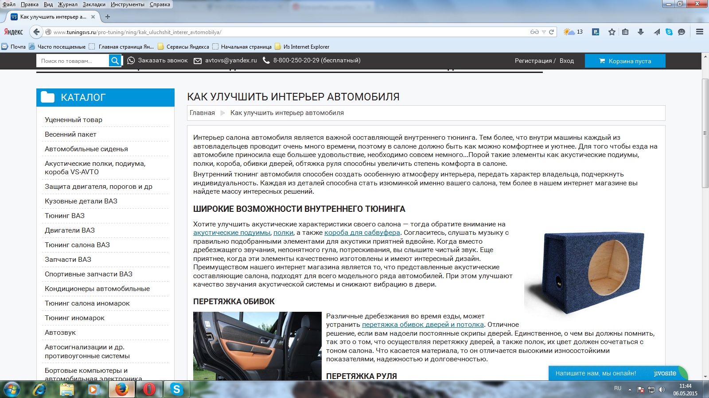Follow акустические подиумы link
This screenshot has width=709, height=398.
point(232,233)
